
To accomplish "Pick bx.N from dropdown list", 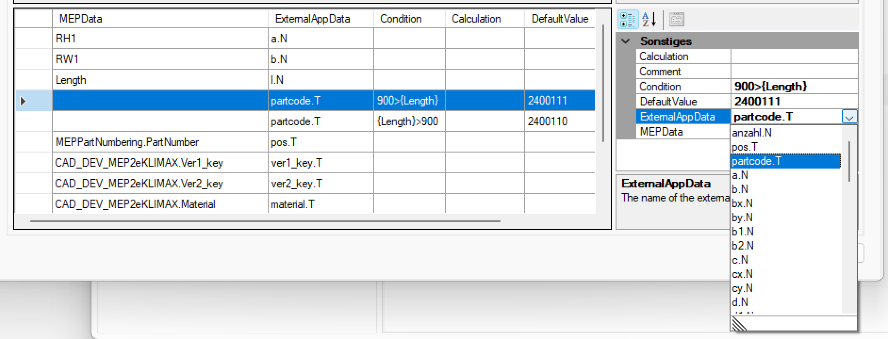I will [x=785, y=203].
